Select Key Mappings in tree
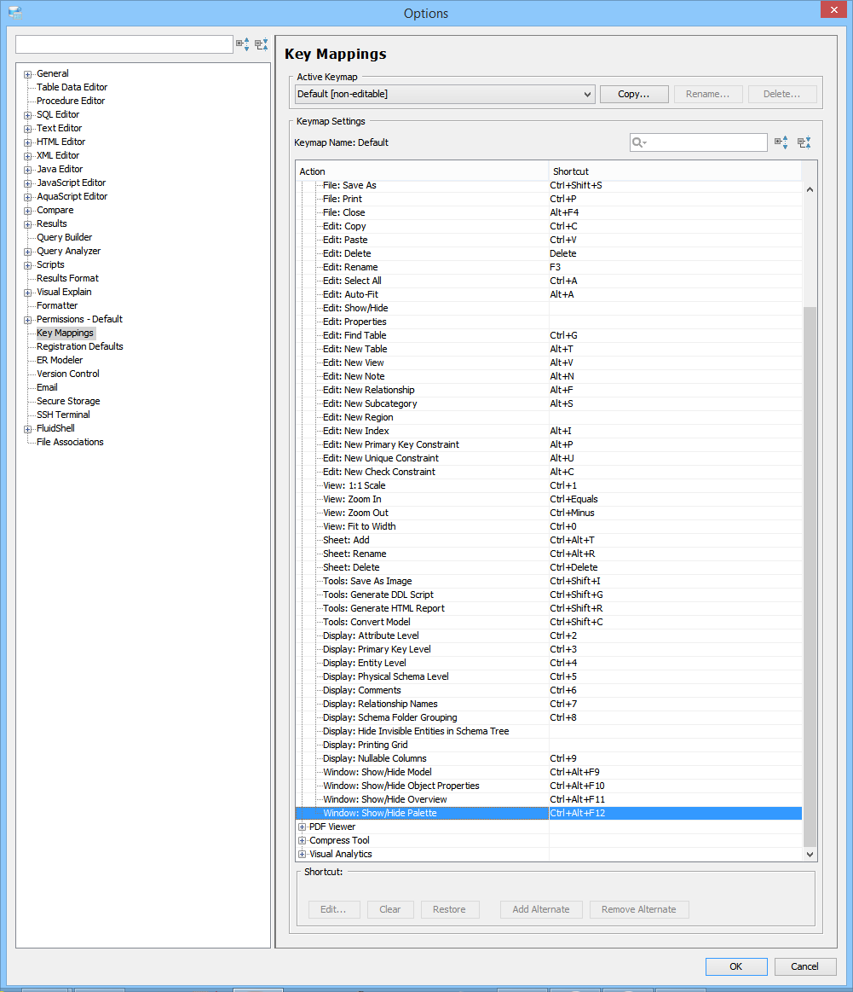Viewport: 853px width, 992px height. point(65,334)
